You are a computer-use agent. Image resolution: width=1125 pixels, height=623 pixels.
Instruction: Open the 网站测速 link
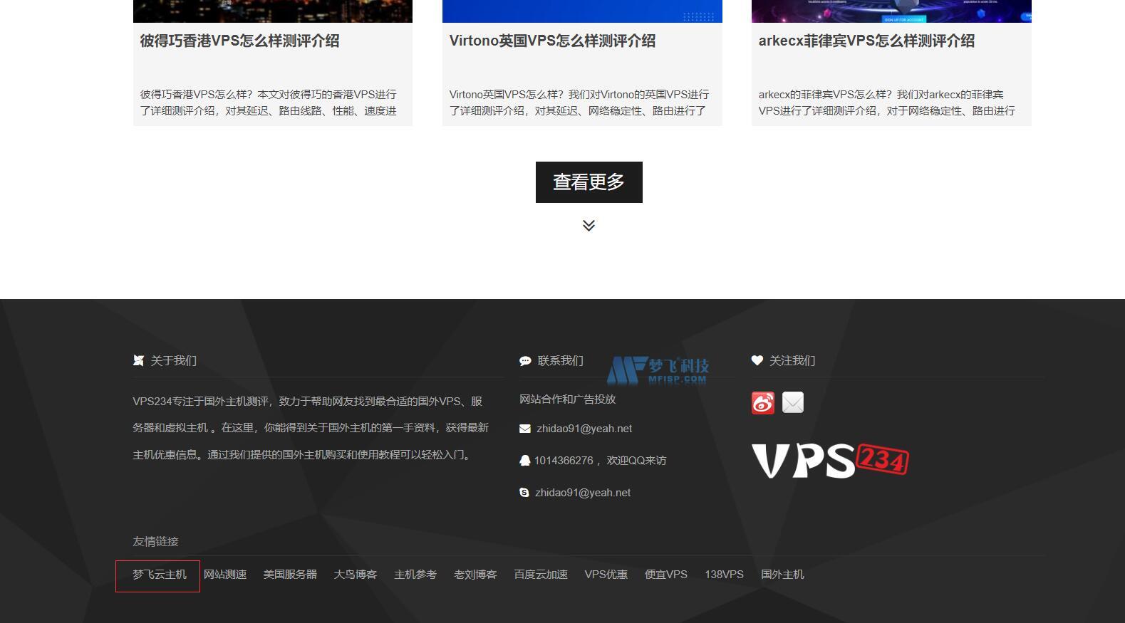225,575
